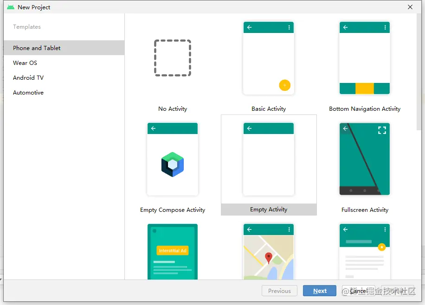Click the 'Empty Activity' label text
This screenshot has height=305, width=425.
pyautogui.click(x=269, y=210)
